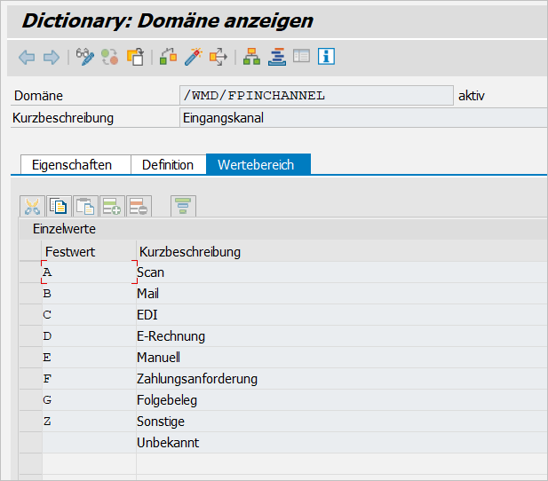Select the row selector for E-Rechnung
Viewport: 548px width, 481px height.
pyautogui.click(x=30, y=336)
